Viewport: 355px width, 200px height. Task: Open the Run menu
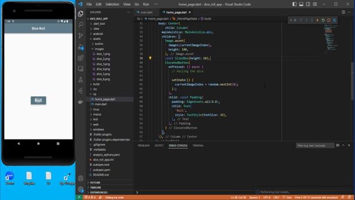pos(146,4)
